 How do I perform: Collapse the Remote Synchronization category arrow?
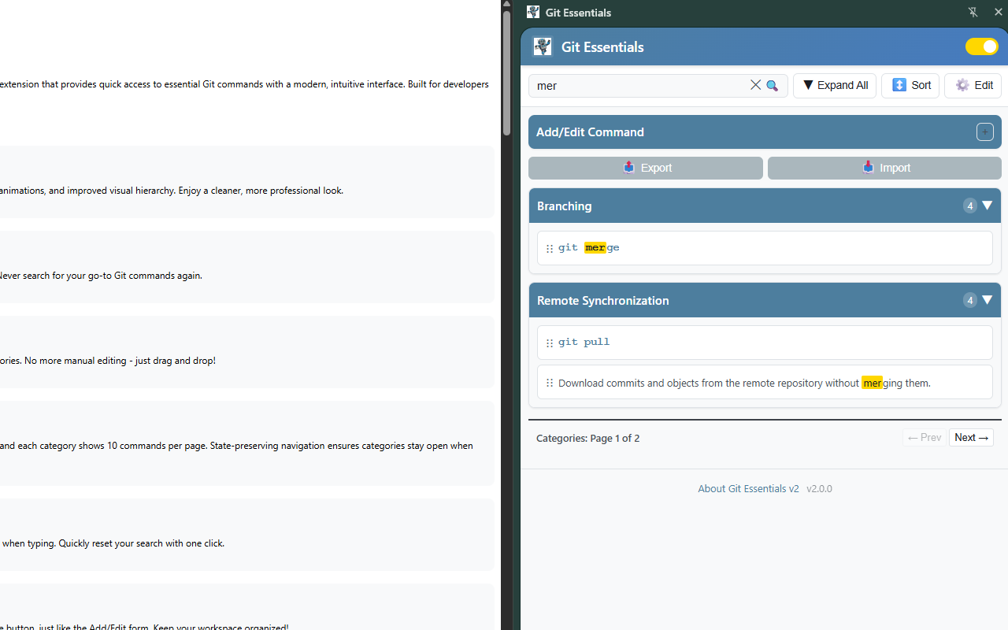pos(988,300)
